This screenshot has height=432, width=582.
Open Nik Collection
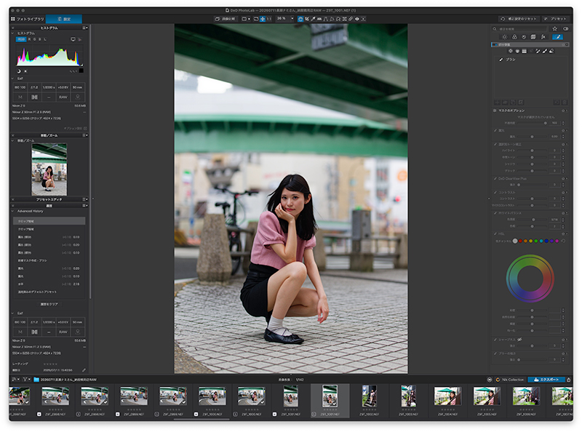[x=510, y=380]
